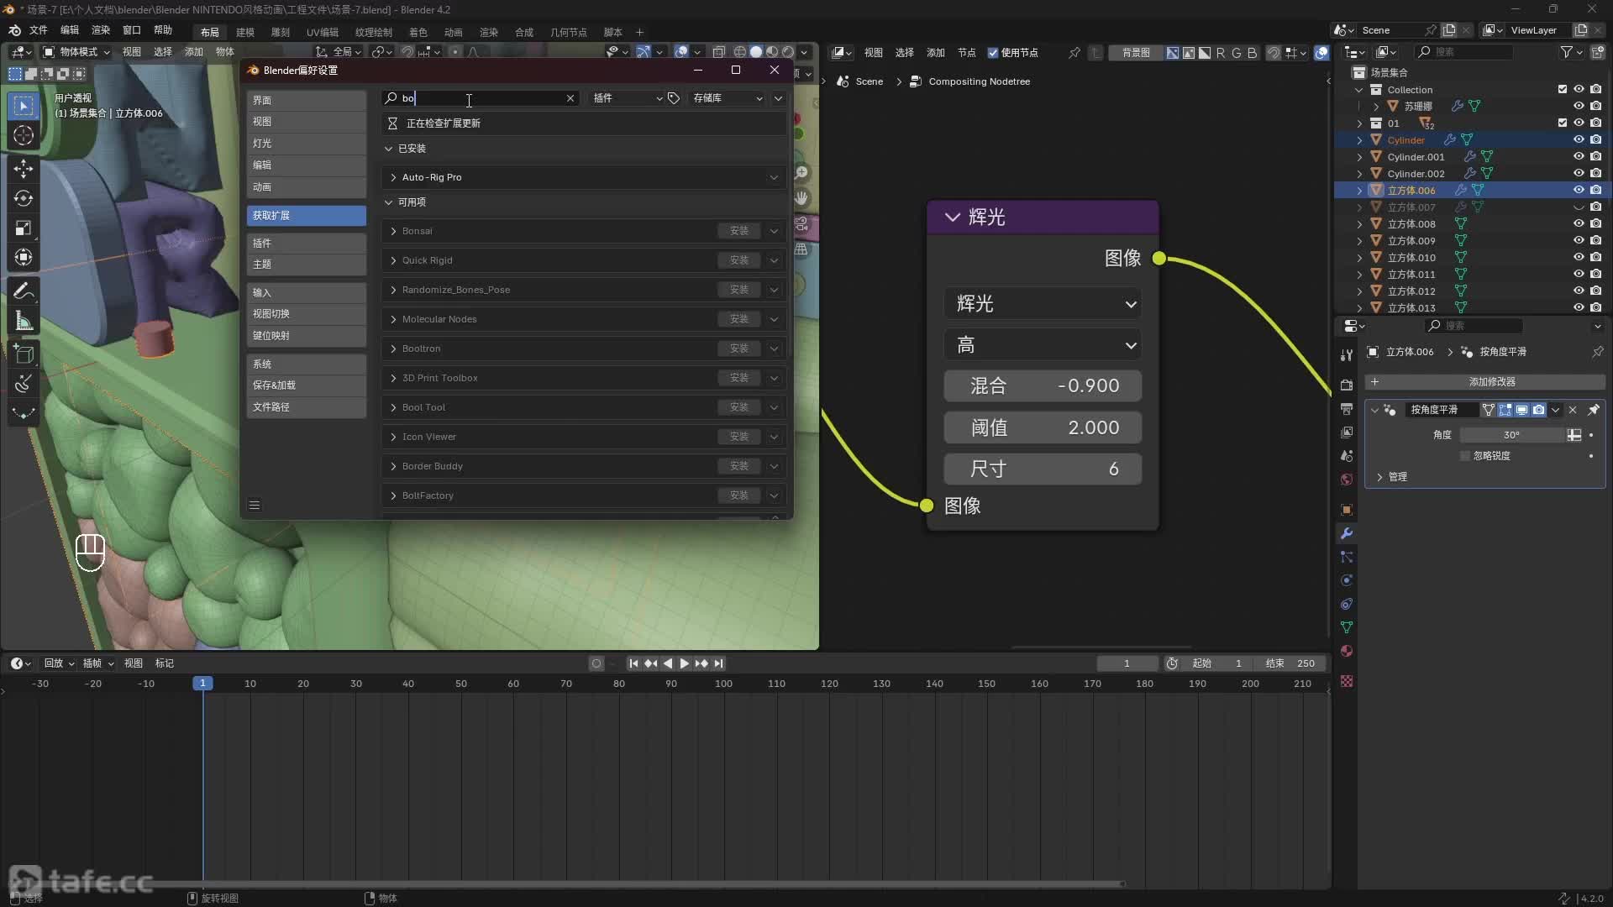Collapse the 可用项 available section

click(x=388, y=202)
